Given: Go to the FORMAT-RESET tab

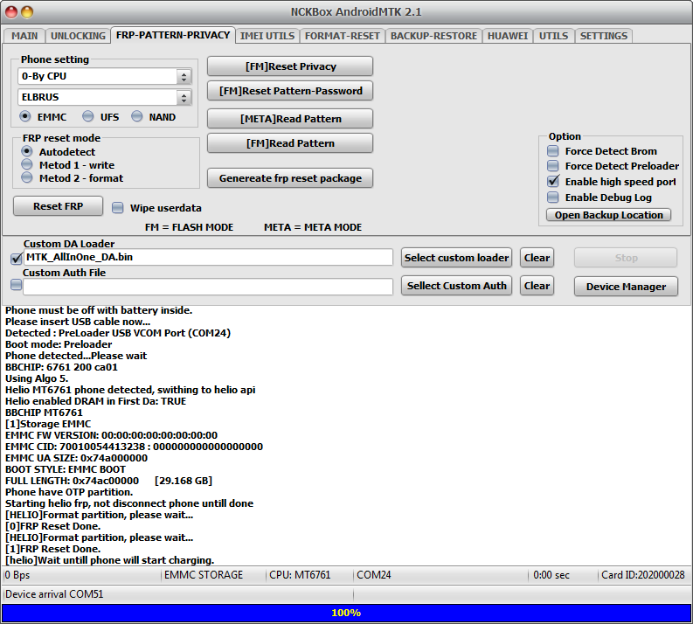Looking at the screenshot, I should pyautogui.click(x=342, y=36).
